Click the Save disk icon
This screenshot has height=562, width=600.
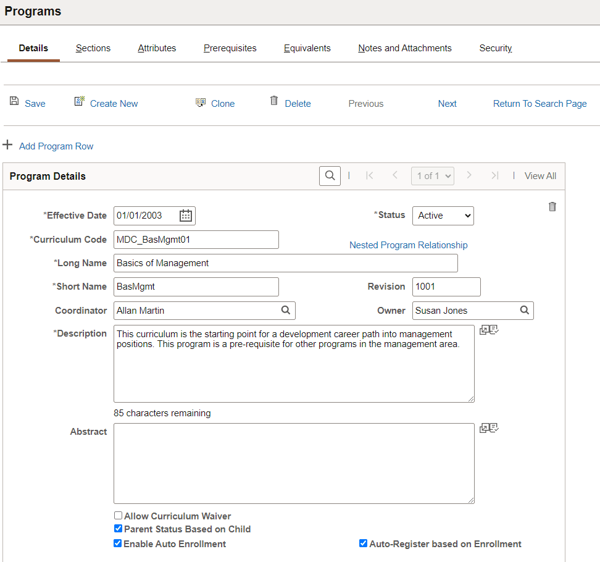click(14, 101)
